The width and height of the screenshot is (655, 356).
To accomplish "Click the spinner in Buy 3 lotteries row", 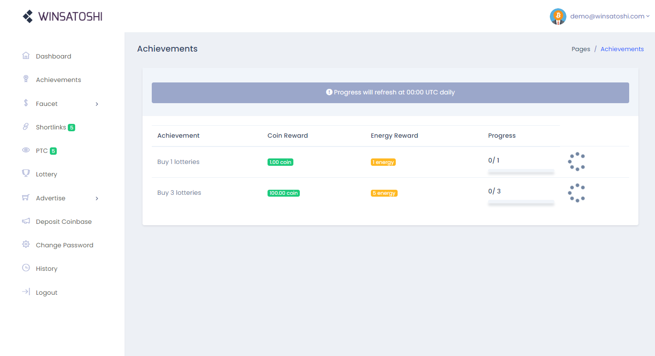I will coord(577,193).
